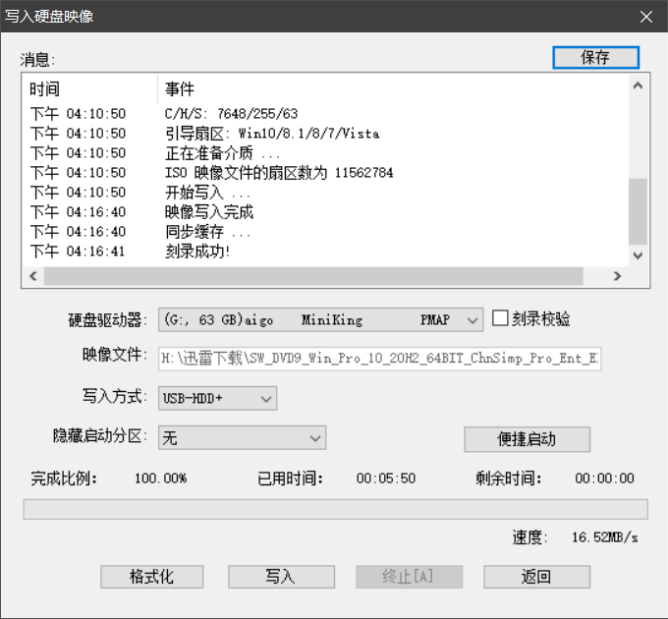Click the 便捷启动 button
The image size is (668, 619).
pyautogui.click(x=527, y=439)
